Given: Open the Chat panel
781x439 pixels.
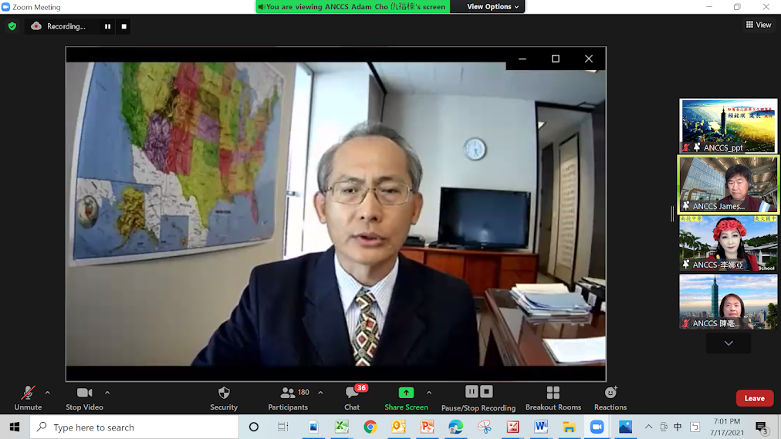Looking at the screenshot, I should coord(352,398).
